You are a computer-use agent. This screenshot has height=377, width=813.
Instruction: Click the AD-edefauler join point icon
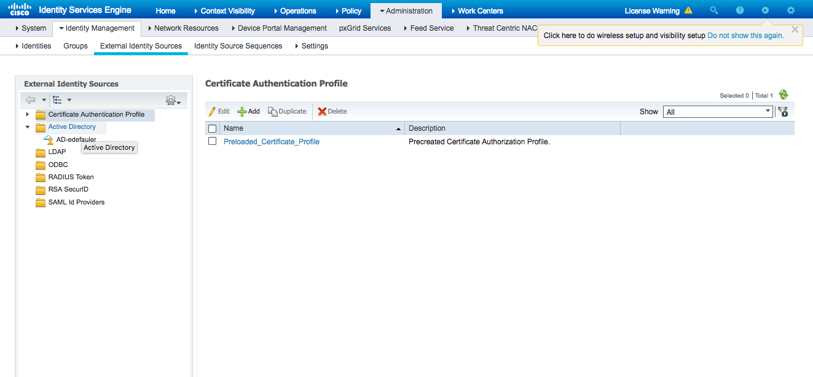click(49, 139)
